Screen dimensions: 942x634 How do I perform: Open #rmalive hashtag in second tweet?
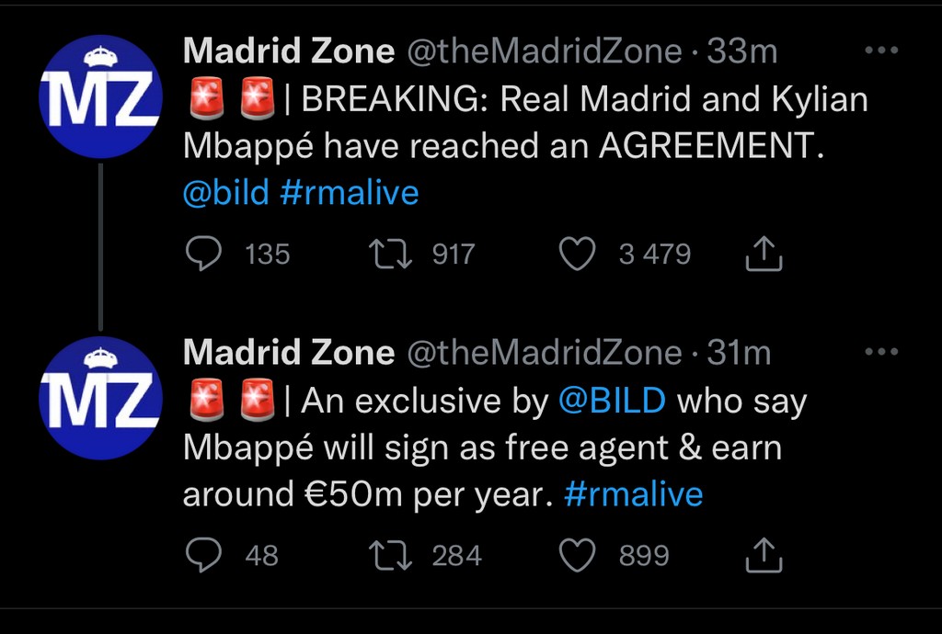(x=633, y=494)
